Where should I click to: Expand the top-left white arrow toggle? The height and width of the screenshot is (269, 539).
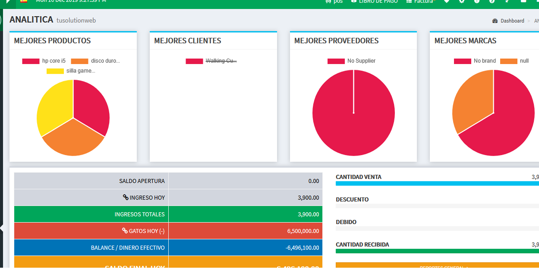click(x=8, y=2)
